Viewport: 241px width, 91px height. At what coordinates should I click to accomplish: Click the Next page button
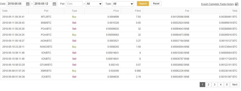(x=235, y=84)
